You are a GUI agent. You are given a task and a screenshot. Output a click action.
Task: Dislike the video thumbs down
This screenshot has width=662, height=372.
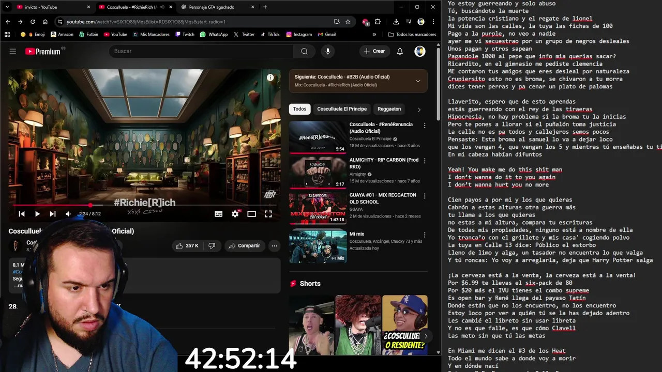point(212,246)
